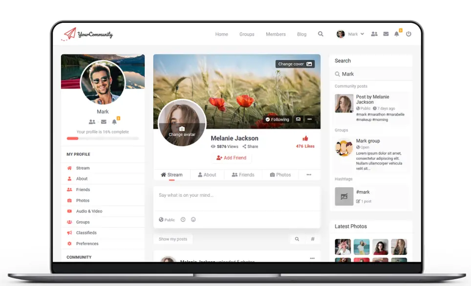This screenshot has width=471, height=286.
Task: Click the #mark hashtag image placeholder icon
Action: 344,196
